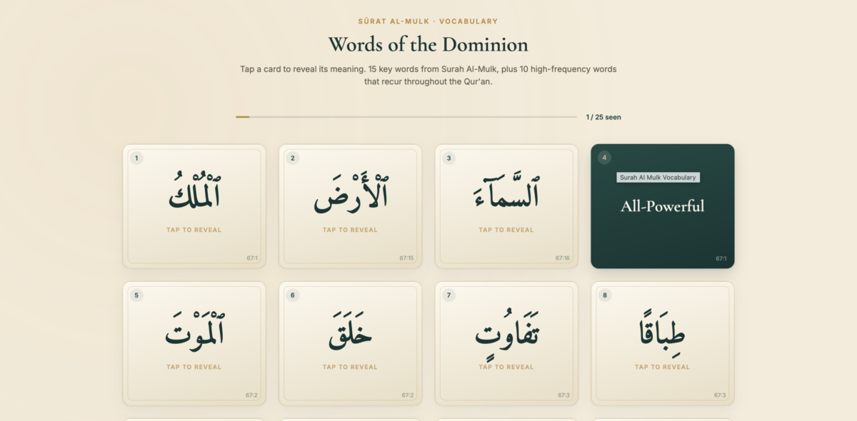857x421 pixels.
Task: Reveal card 1 with the word ٱلْمُلْكُ
Action: pyautogui.click(x=194, y=206)
